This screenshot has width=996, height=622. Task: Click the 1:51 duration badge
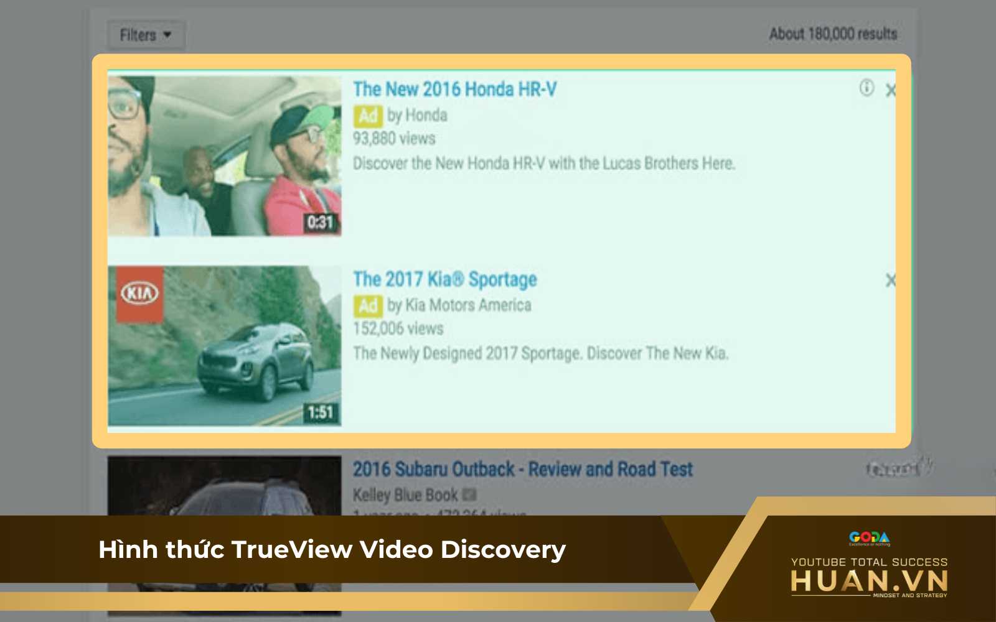320,412
